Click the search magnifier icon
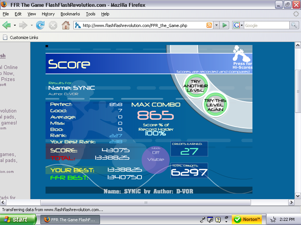 [x=294, y=25]
